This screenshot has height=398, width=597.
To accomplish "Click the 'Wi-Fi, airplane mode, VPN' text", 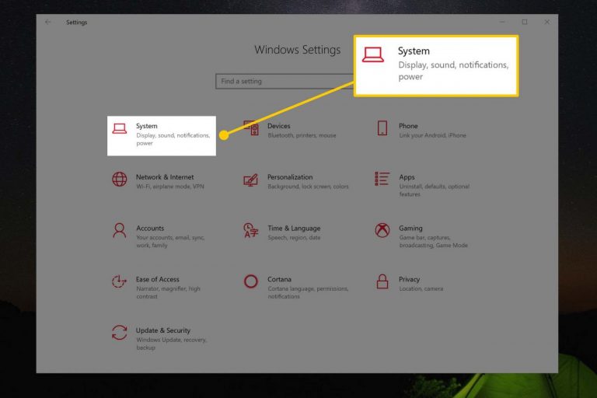I will tap(170, 187).
